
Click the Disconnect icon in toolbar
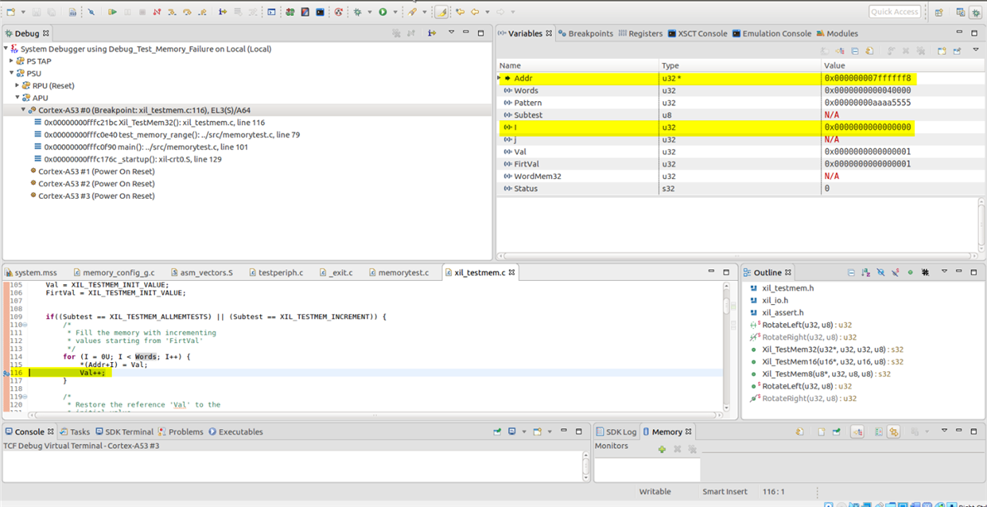(157, 12)
